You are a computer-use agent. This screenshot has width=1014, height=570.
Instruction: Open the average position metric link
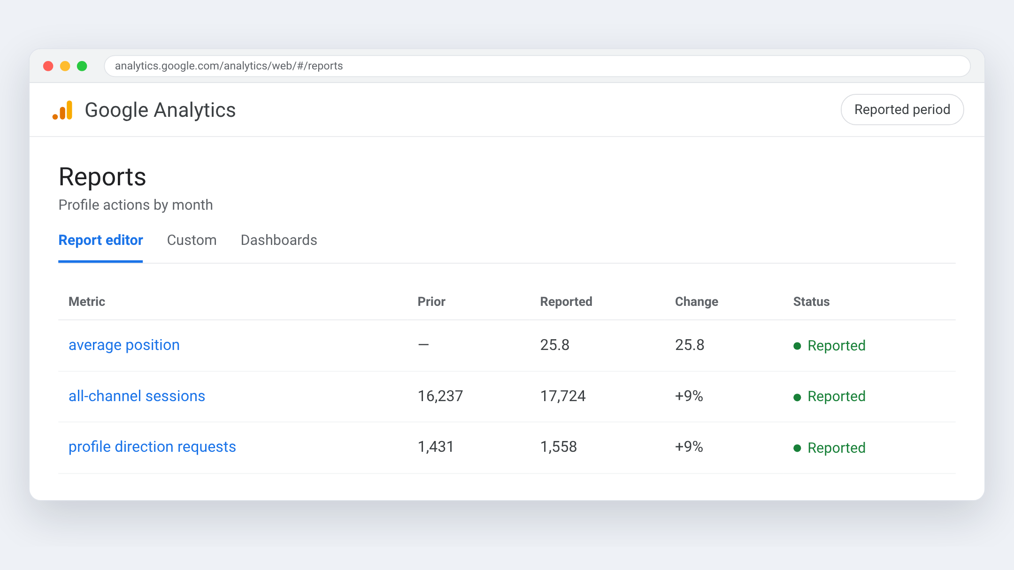click(x=124, y=345)
